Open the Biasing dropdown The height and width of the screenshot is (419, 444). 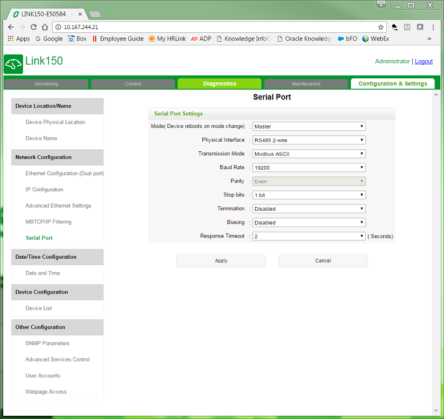(x=309, y=222)
